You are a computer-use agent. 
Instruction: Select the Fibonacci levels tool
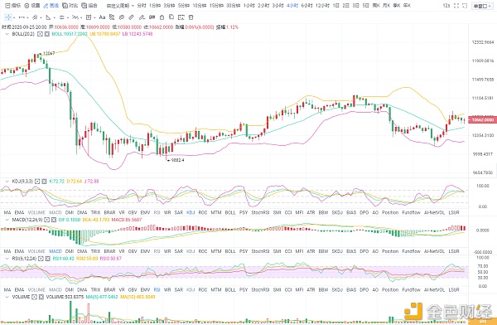pos(62,17)
